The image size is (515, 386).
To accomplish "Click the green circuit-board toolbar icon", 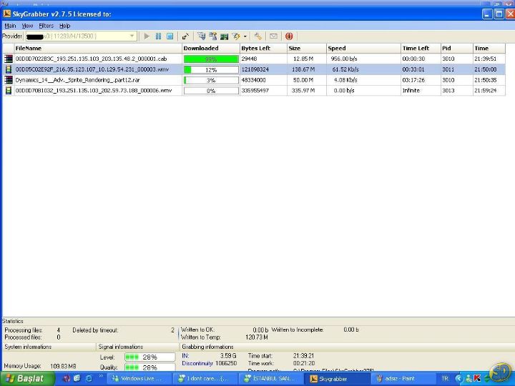I will pos(225,36).
